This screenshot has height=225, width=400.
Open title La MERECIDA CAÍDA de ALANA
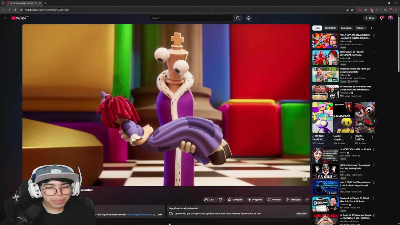[355, 149]
